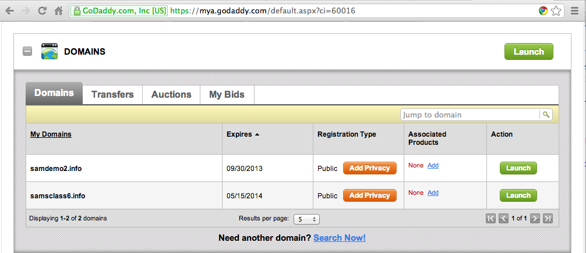586x253 pixels.
Task: Open Results per page dropdown
Action: pyautogui.click(x=306, y=219)
